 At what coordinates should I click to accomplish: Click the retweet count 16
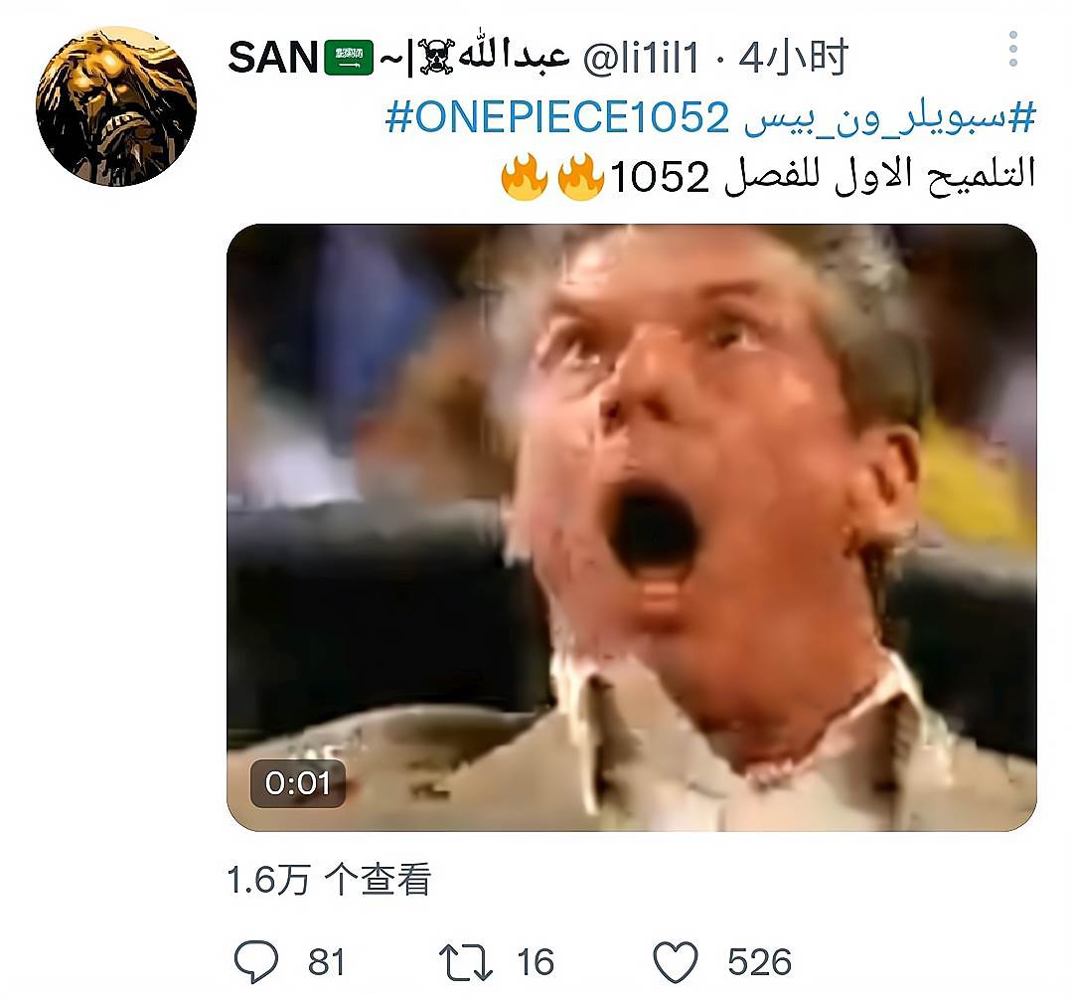point(536,962)
